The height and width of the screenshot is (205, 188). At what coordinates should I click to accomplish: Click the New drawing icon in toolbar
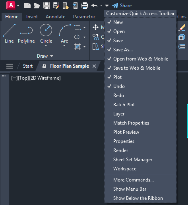27,6
